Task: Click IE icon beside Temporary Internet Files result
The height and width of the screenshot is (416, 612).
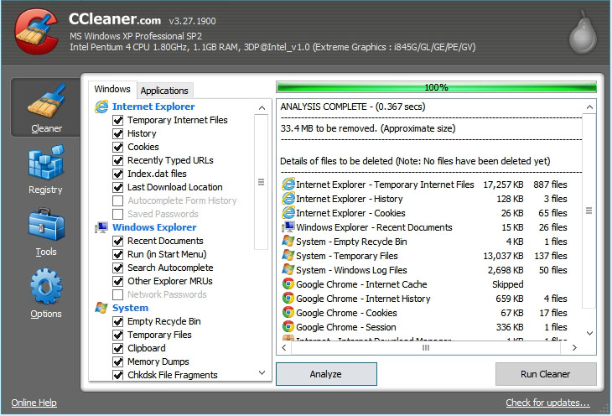Action: click(x=288, y=185)
